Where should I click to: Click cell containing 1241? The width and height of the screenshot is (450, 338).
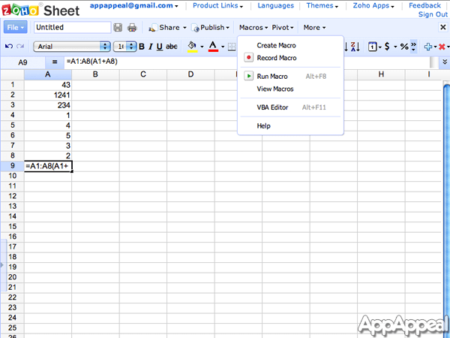[48, 95]
